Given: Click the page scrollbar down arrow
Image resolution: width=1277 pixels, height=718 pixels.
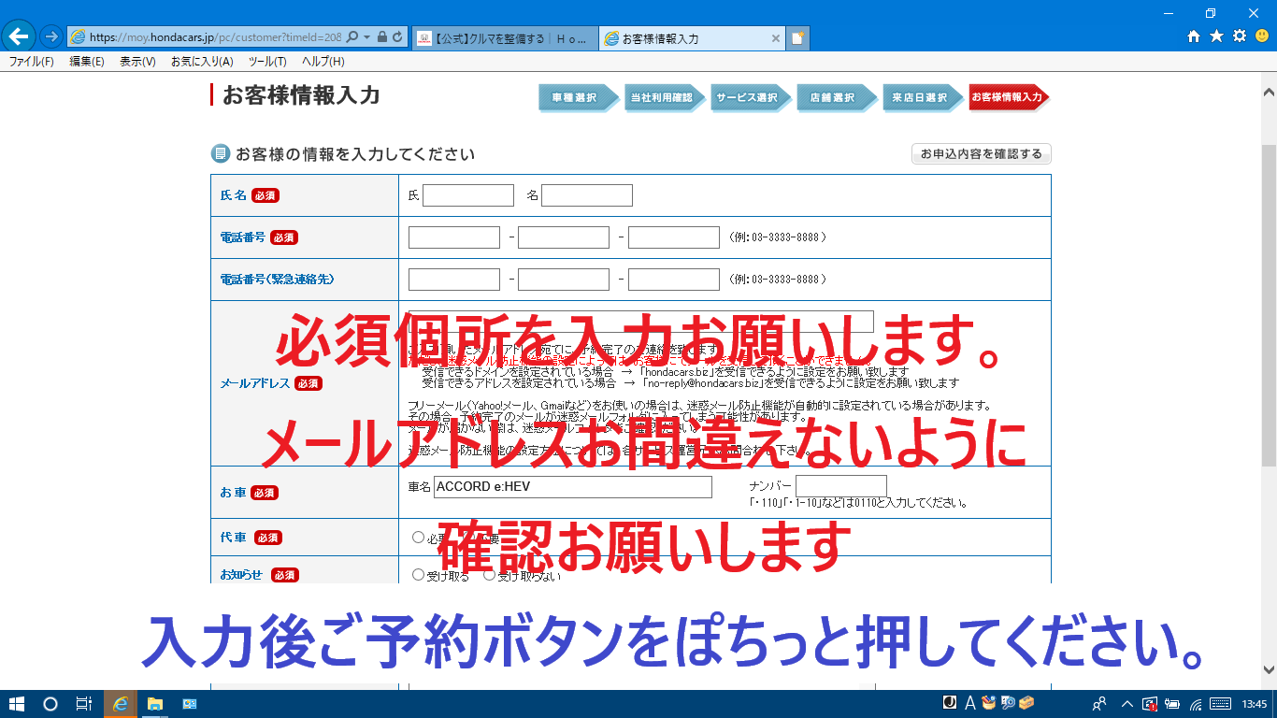Looking at the screenshot, I should 1269,669.
